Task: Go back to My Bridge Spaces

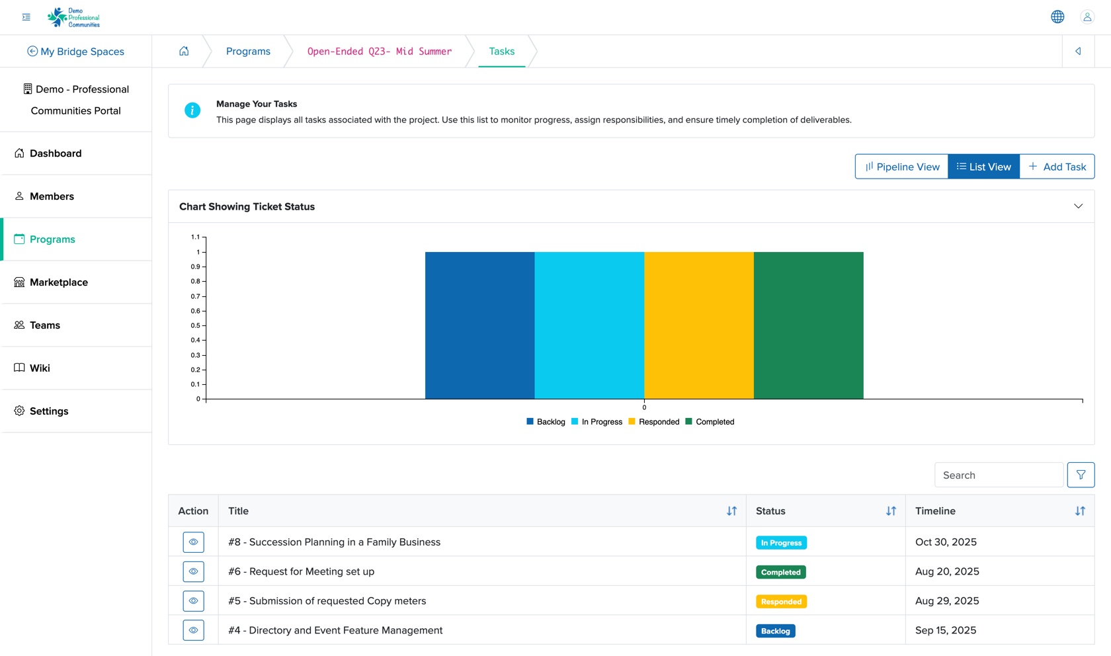Action: pyautogui.click(x=75, y=52)
